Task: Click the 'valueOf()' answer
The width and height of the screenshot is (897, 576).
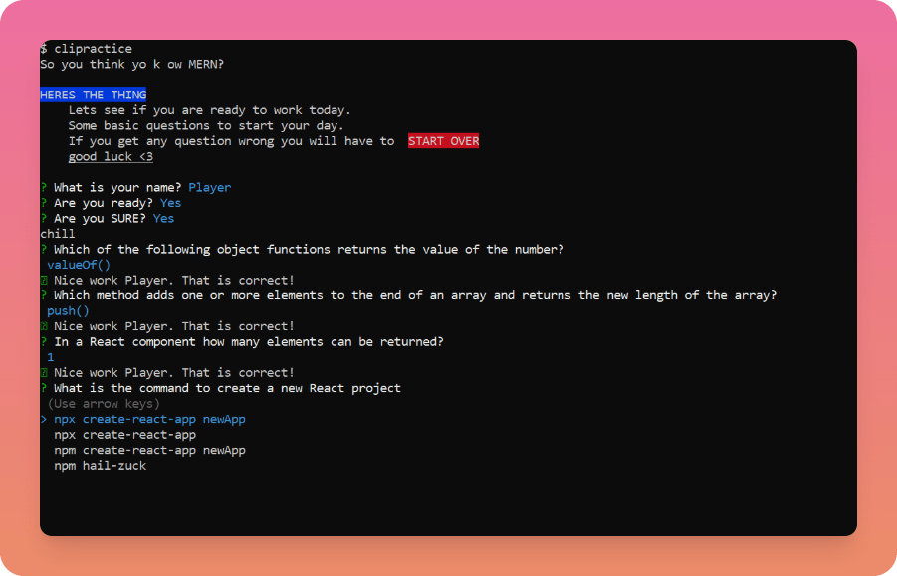Action: point(79,265)
